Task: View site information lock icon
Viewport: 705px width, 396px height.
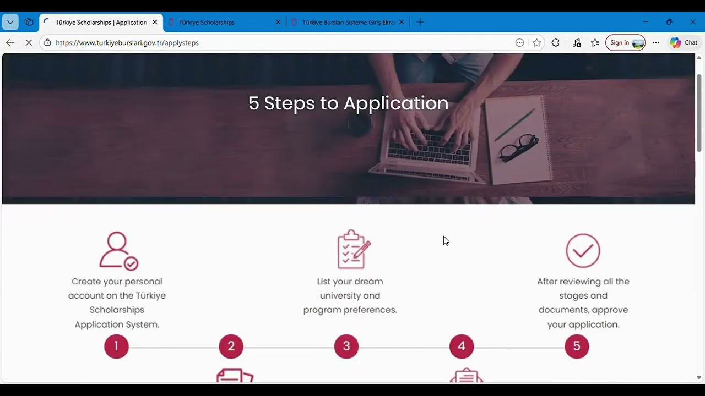Action: click(x=47, y=42)
